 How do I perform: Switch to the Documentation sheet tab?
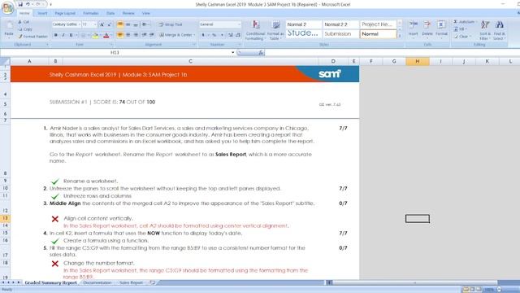[97, 282]
